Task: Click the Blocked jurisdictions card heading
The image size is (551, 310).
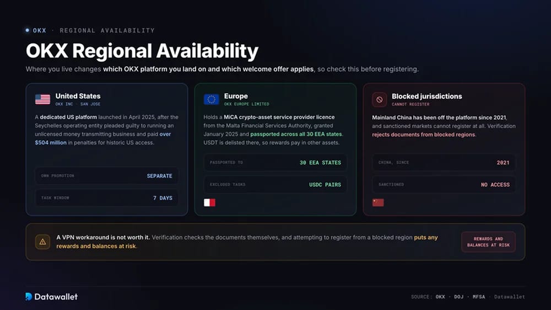Action: pyautogui.click(x=427, y=97)
